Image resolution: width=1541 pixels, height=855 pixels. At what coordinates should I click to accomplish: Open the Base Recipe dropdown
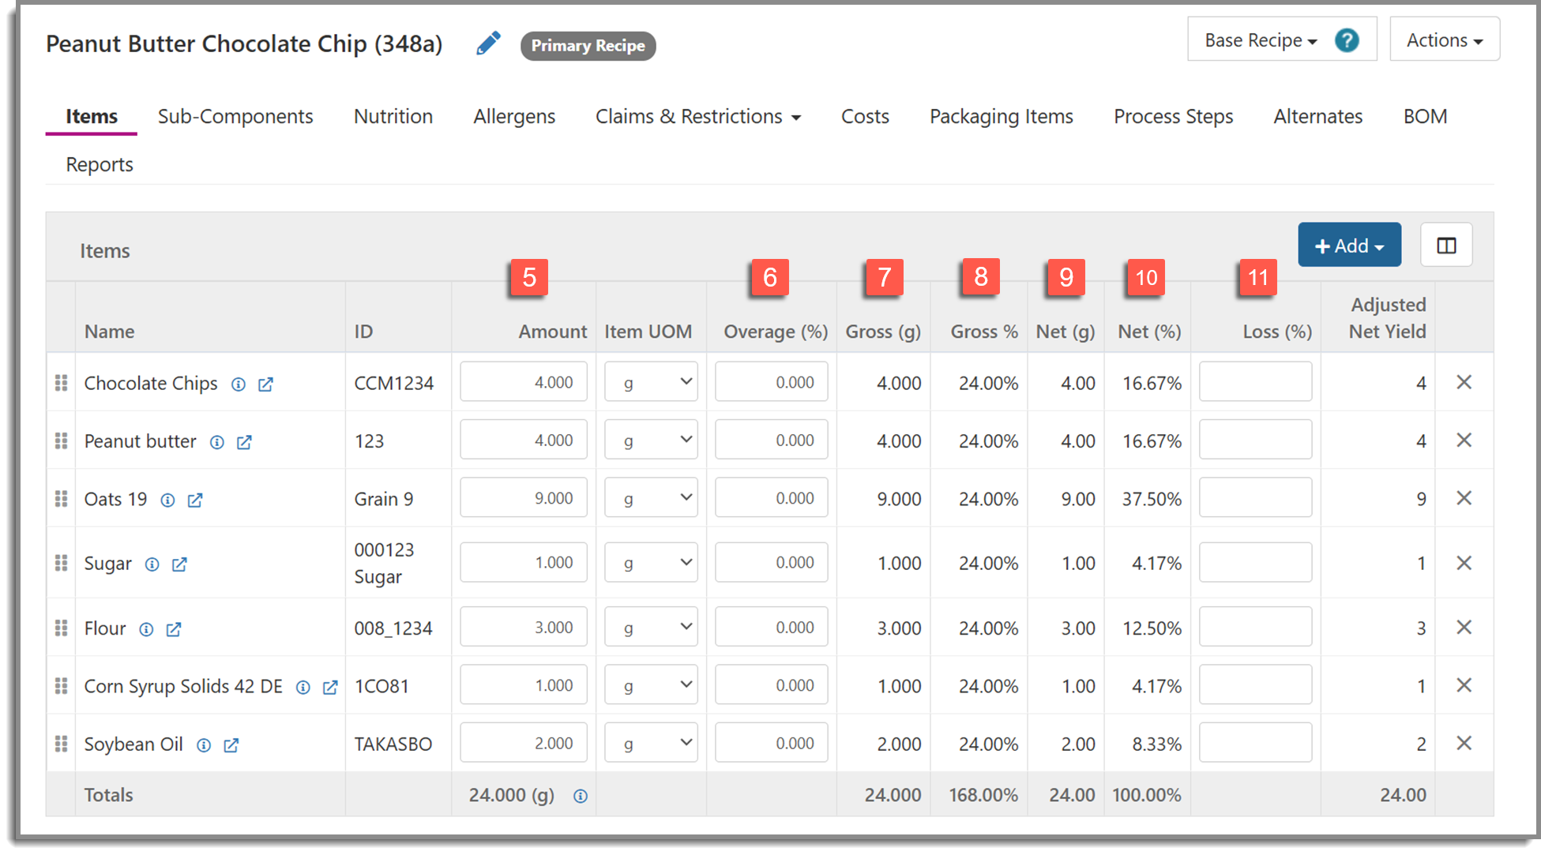coord(1261,40)
